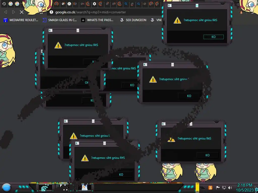Click the Java tray icon
The width and height of the screenshot is (258, 193).
pos(210,187)
